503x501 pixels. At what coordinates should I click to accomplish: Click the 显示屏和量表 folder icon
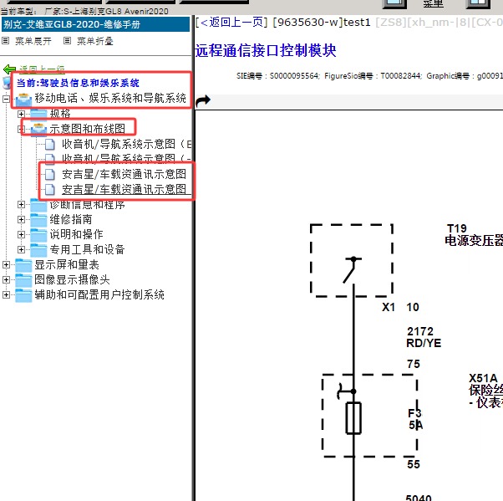23,265
